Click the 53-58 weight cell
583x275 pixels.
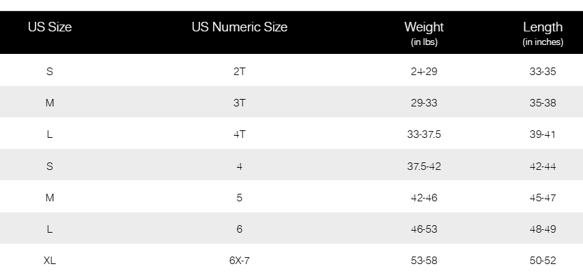424,261
